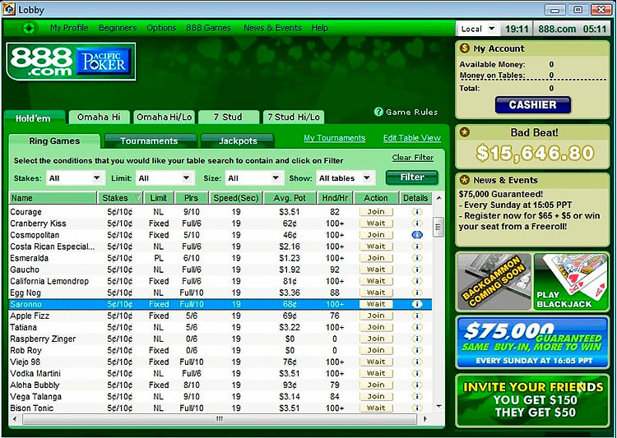The width and height of the screenshot is (617, 438).
Task: Open the Limit filter dropdown
Action: tap(165, 178)
